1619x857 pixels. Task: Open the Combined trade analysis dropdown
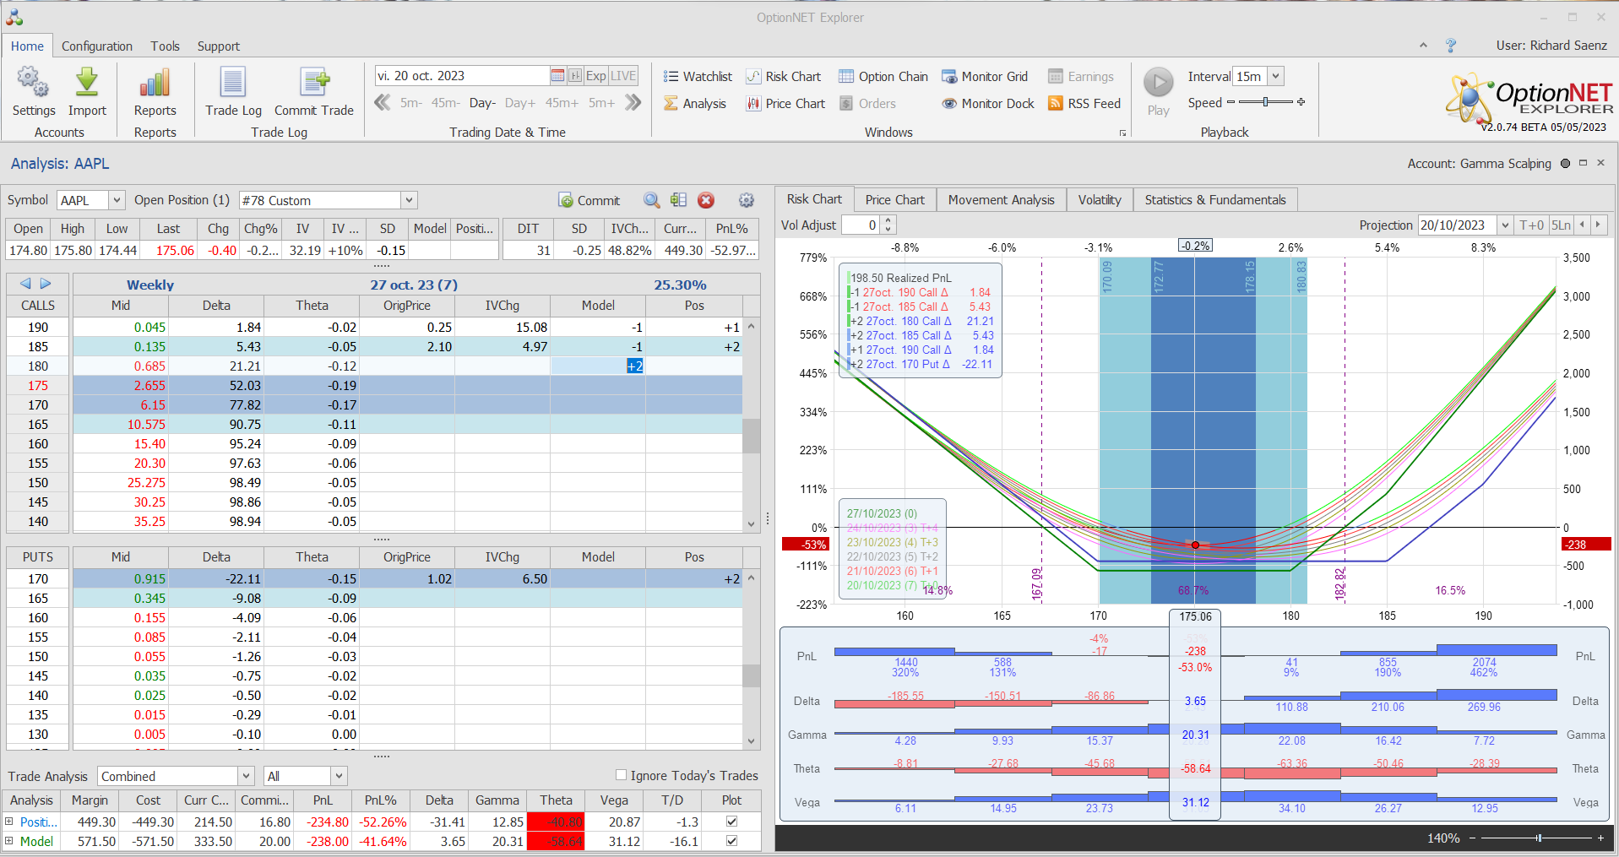[x=246, y=776]
